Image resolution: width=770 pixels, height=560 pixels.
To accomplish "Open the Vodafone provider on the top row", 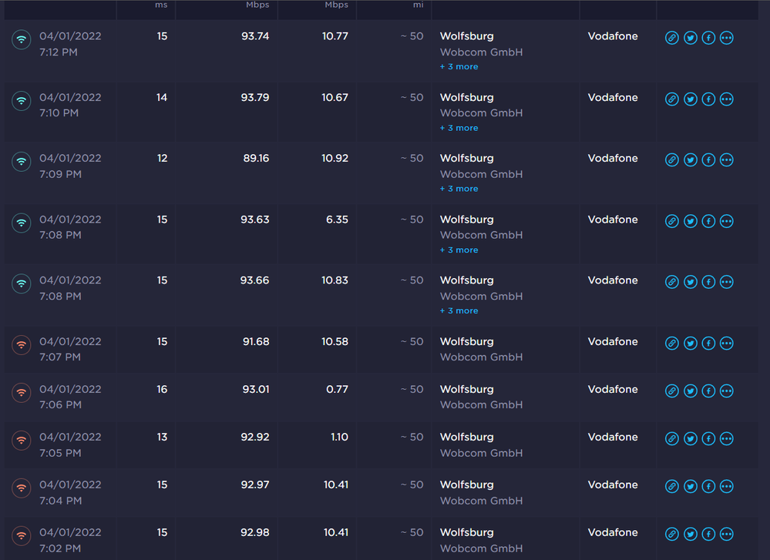I will click(x=613, y=36).
